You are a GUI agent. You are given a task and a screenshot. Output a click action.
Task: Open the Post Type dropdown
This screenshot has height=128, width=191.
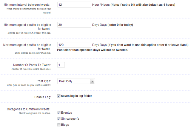(x=76, y=81)
